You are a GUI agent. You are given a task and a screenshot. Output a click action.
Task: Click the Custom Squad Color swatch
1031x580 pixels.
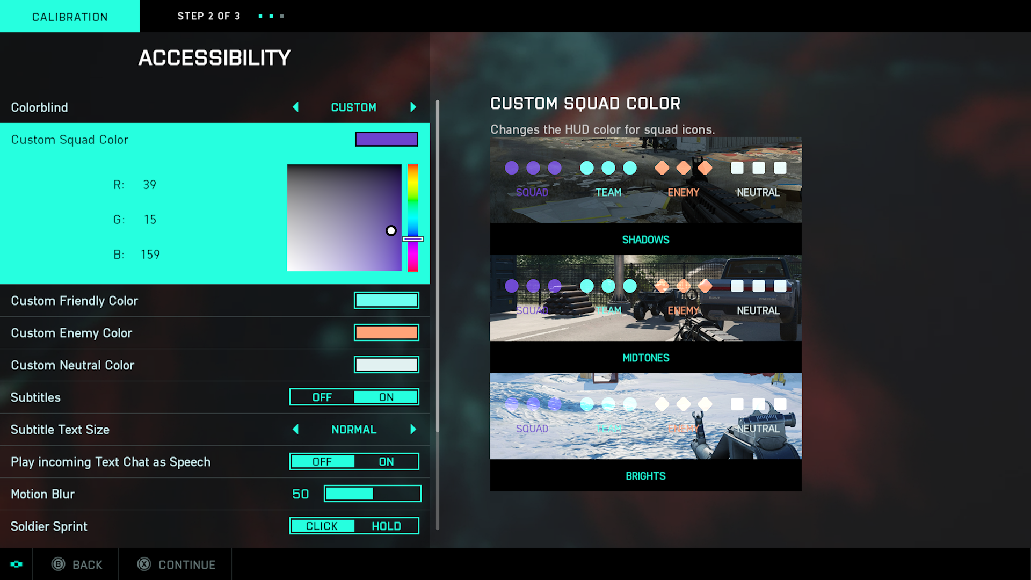(x=386, y=139)
